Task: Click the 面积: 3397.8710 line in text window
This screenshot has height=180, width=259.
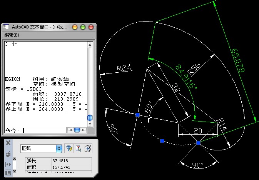Action: [x=57, y=94]
